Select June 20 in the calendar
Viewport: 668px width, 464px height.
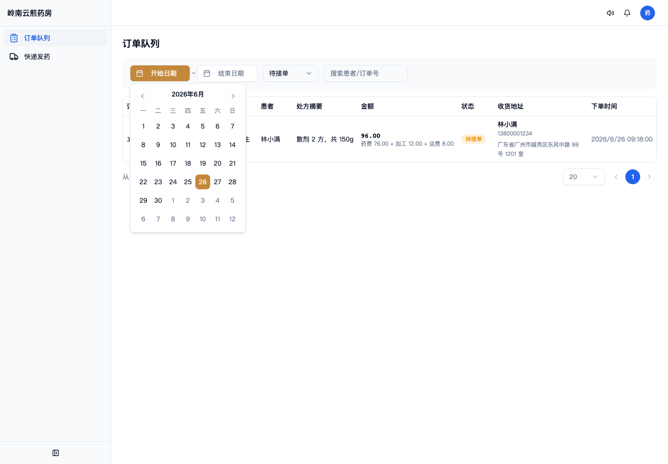pos(218,163)
